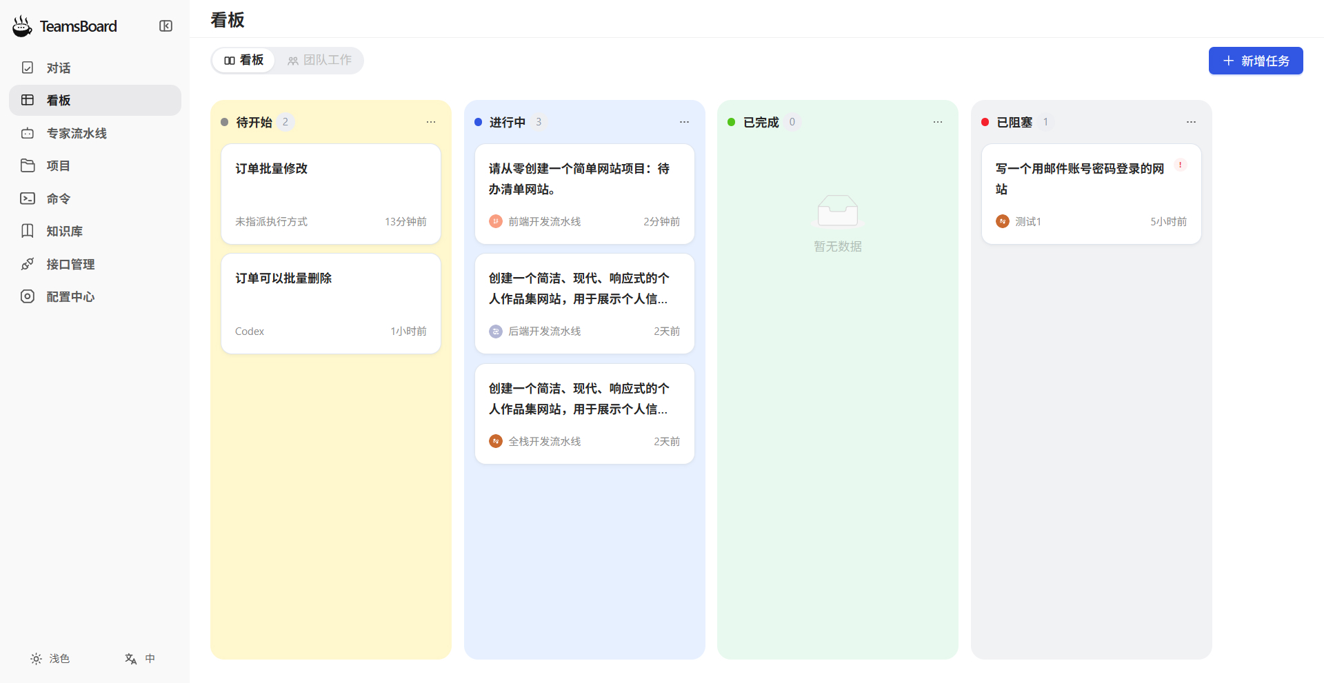Click the 已完成 column title

(761, 122)
